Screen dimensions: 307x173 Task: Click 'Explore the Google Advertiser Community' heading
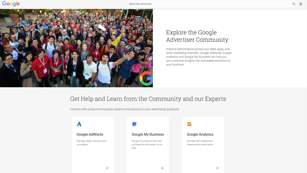click(x=197, y=36)
